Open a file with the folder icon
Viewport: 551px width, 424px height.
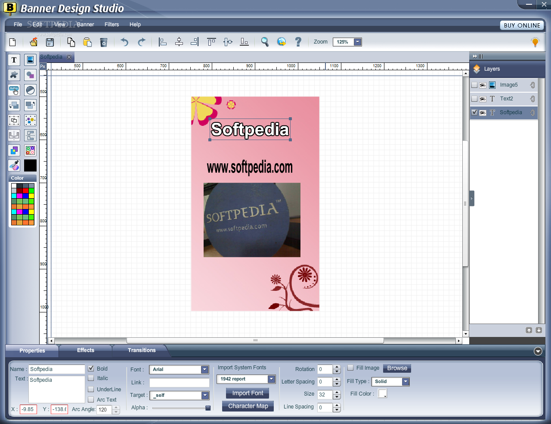point(33,42)
